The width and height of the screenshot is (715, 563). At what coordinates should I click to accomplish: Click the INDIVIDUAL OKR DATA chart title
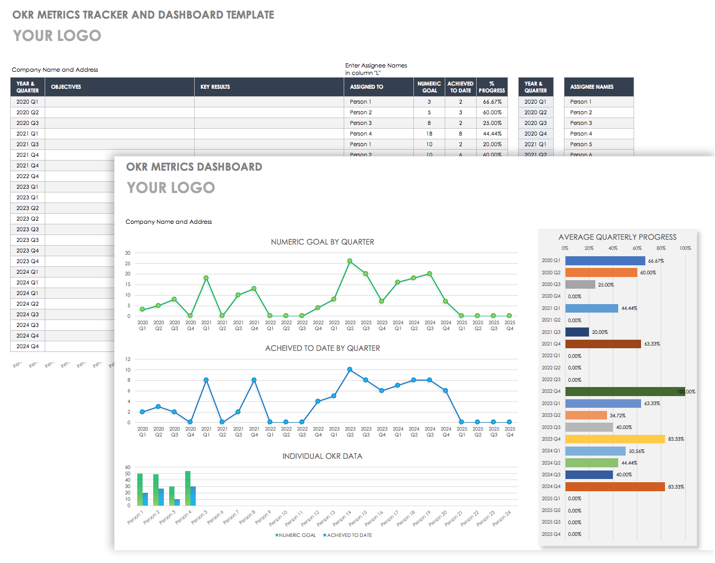click(x=322, y=456)
